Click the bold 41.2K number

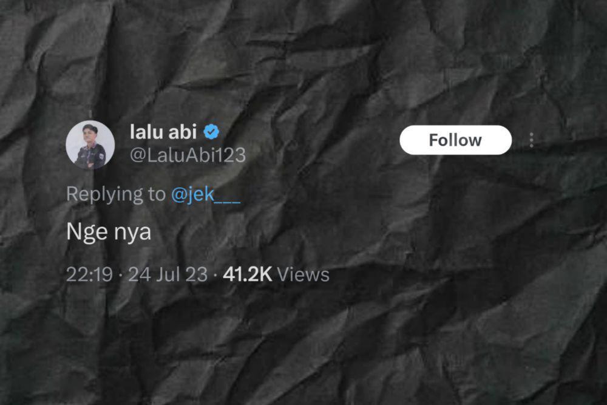248,274
